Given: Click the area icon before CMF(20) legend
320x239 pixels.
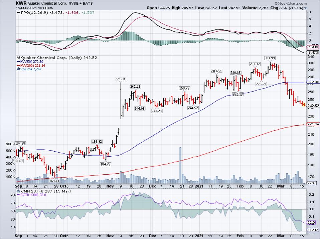Looking at the screenshot, I should pos(18,191).
